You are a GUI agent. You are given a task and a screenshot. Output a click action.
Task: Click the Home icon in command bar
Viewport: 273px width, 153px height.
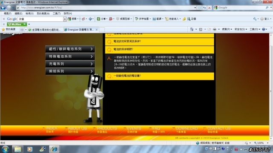(x=192, y=29)
